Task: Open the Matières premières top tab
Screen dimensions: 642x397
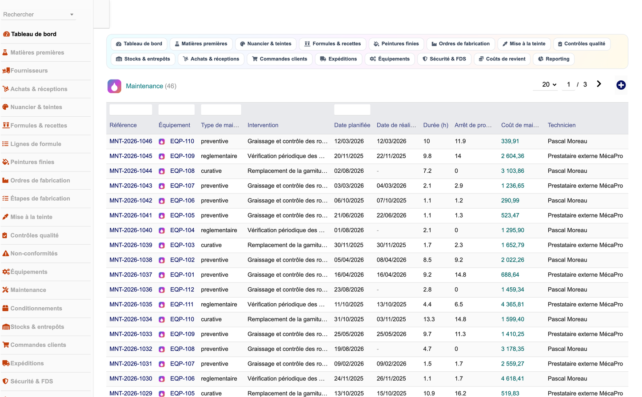Action: pyautogui.click(x=201, y=44)
